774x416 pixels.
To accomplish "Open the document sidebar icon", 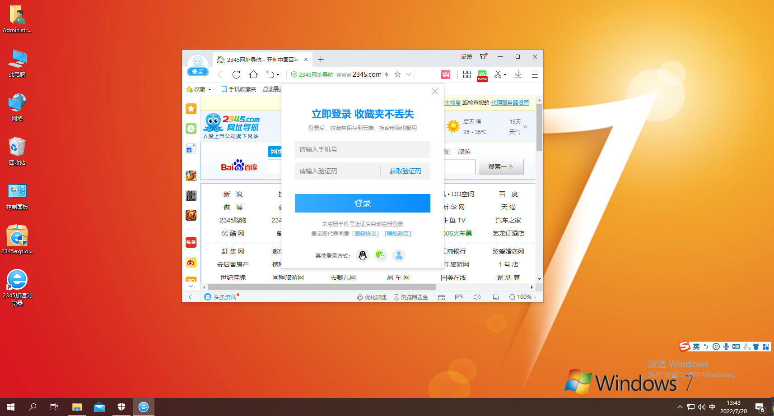I will tap(191, 148).
